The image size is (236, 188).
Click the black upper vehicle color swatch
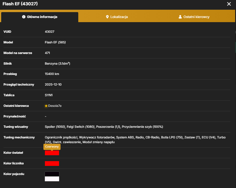tap(52, 174)
